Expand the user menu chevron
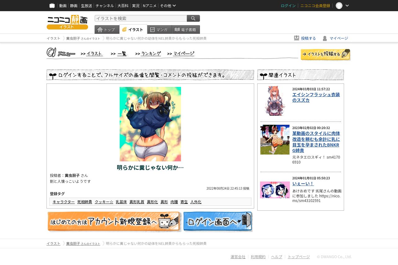 [347, 6]
